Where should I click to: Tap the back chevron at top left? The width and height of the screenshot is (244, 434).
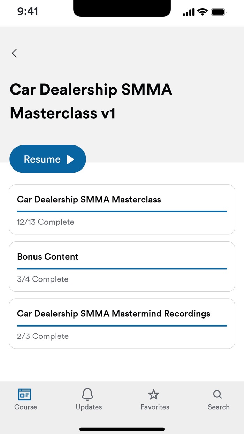pos(14,53)
